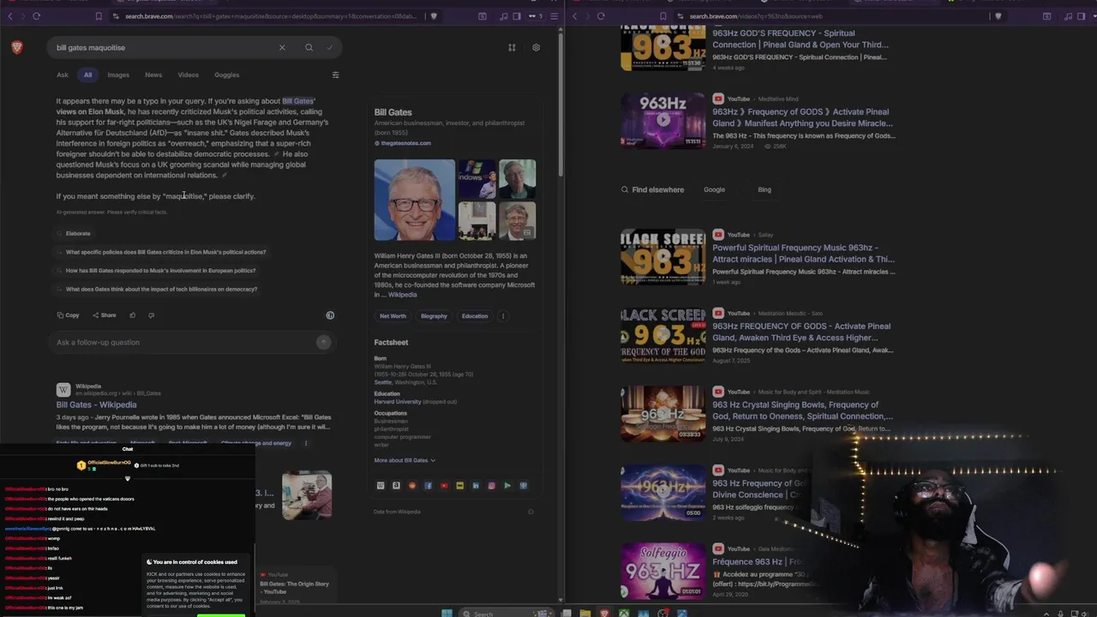Click Wikipedia link in Bill Gates description
The image size is (1097, 617).
click(x=402, y=295)
